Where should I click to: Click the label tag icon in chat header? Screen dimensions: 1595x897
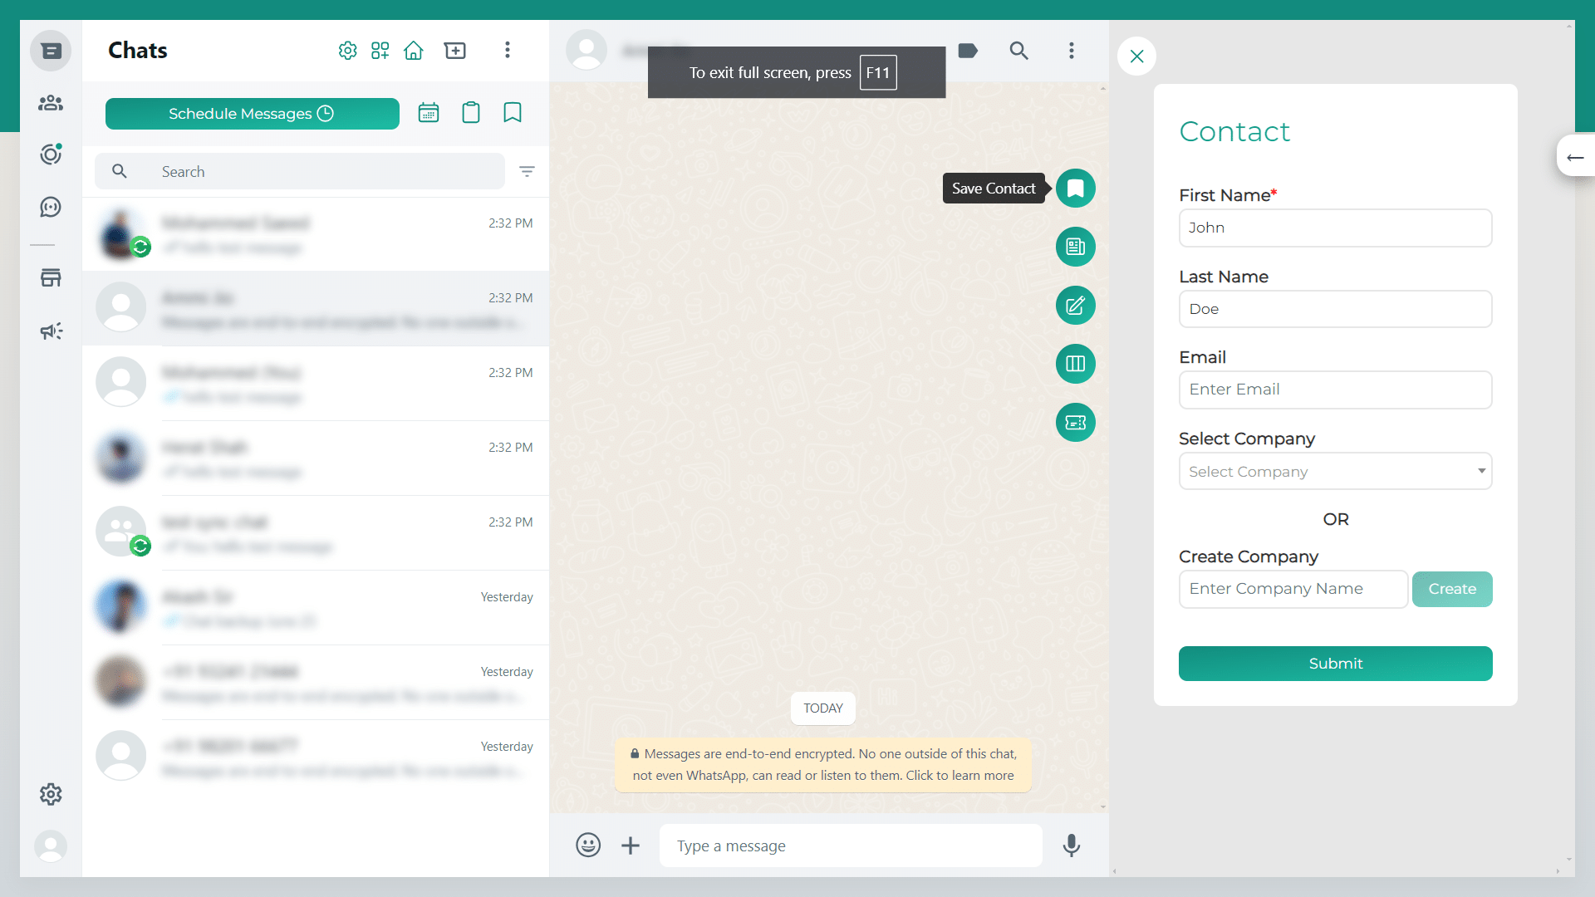(968, 51)
